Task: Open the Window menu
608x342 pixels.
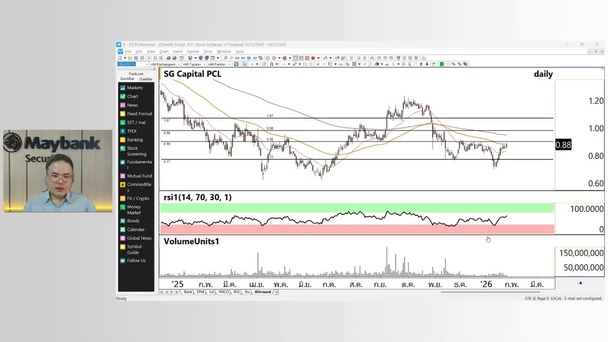Action: (x=224, y=51)
